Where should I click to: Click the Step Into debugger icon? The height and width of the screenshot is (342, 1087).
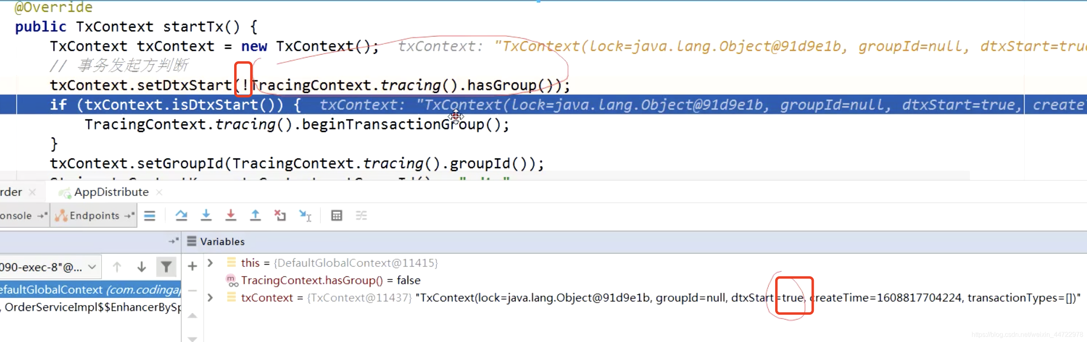click(206, 216)
